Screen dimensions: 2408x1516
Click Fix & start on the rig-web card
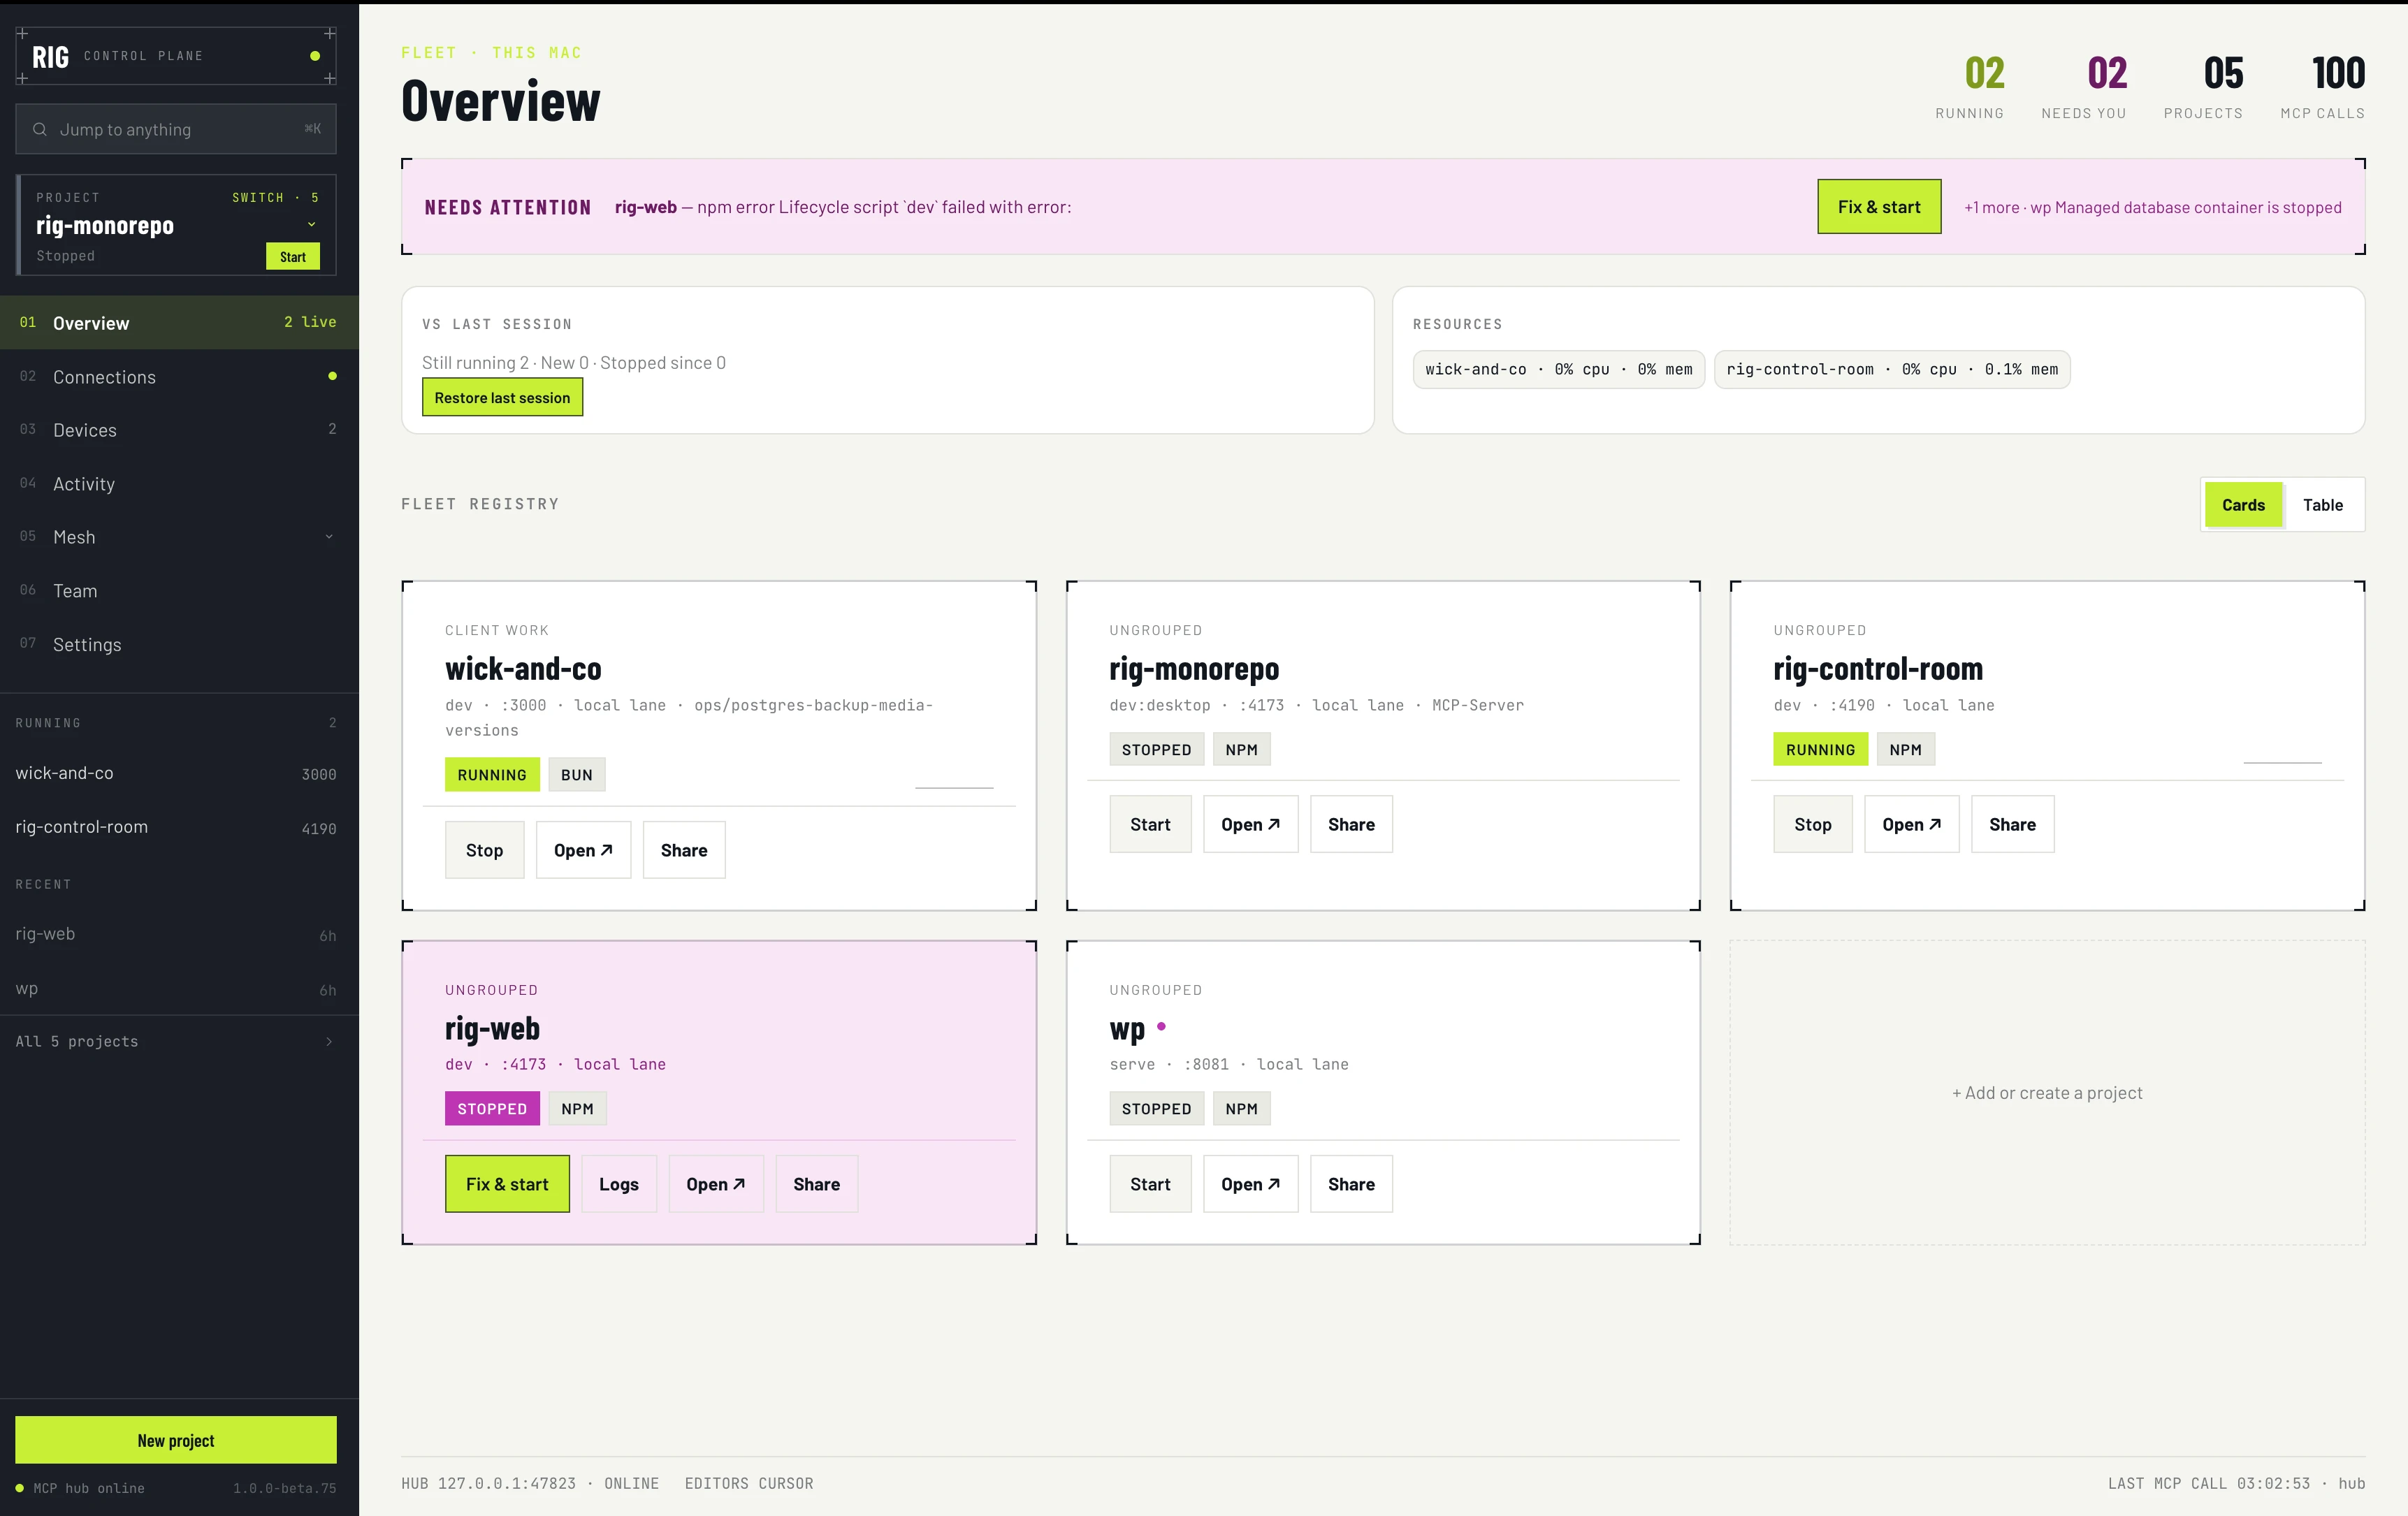(507, 1184)
